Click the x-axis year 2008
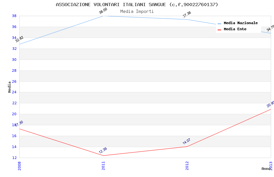Screen dimensions: 274x177 pos(19,166)
